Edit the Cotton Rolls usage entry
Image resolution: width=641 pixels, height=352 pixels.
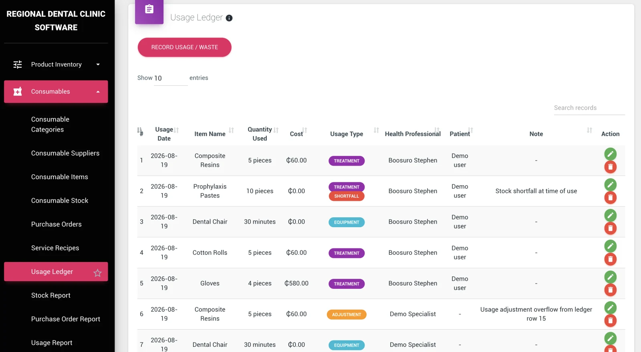(x=610, y=246)
